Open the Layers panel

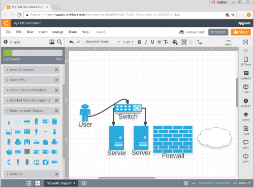pos(246,117)
